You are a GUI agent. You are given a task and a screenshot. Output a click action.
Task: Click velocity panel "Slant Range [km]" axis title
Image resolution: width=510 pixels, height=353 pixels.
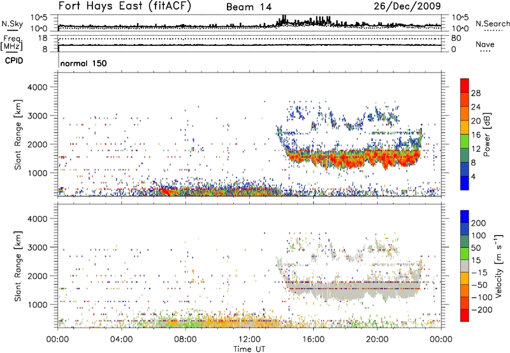click(x=18, y=266)
